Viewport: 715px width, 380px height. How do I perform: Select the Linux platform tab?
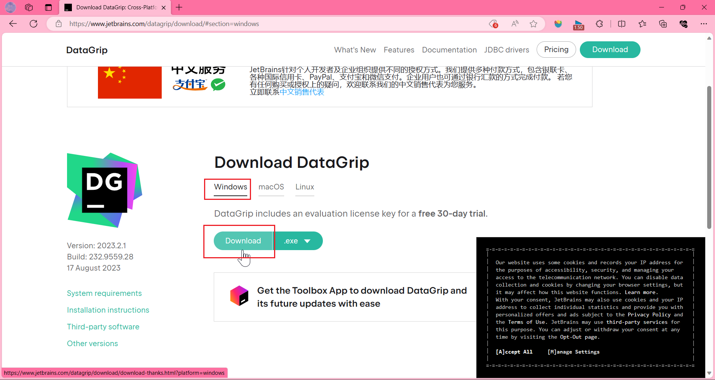point(305,187)
